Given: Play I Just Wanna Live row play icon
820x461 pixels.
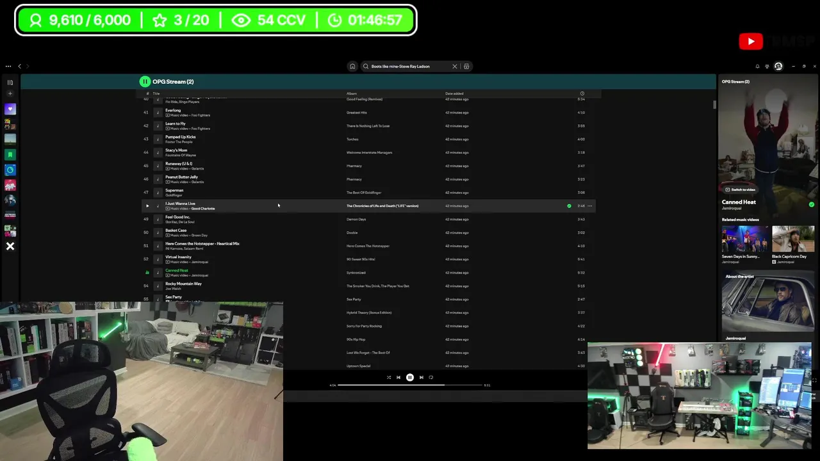Looking at the screenshot, I should coord(147,206).
